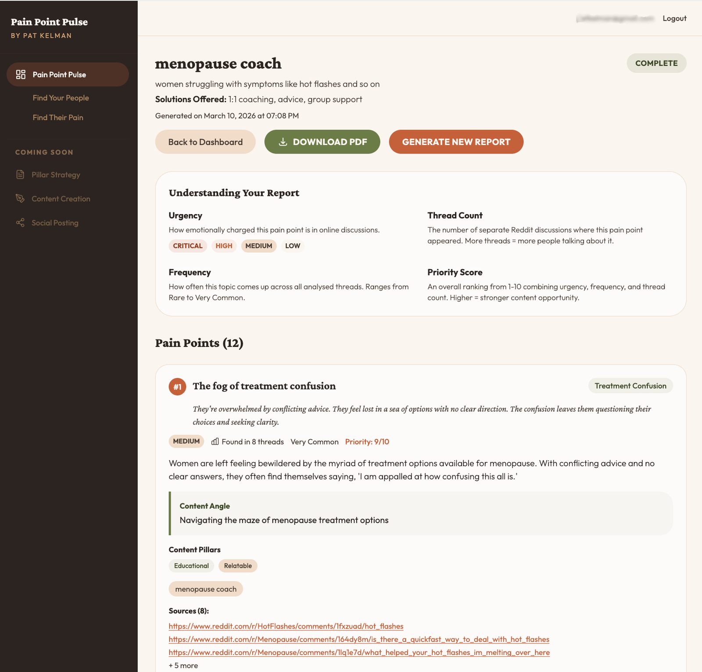Select the Social Posting share icon
This screenshot has height=672, width=702.
pos(20,222)
